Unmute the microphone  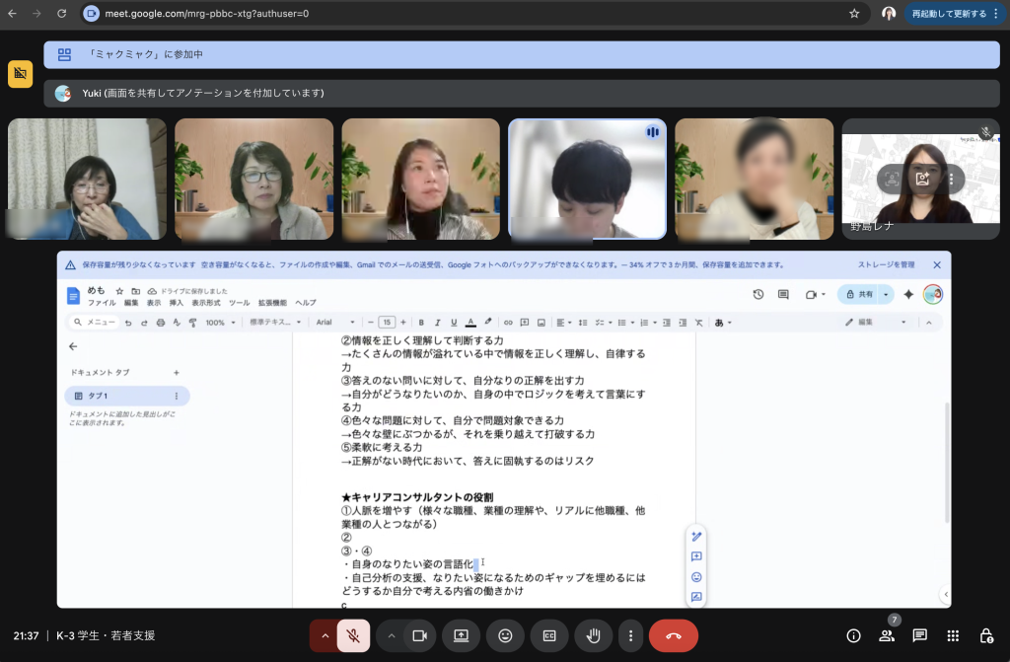[x=353, y=636]
